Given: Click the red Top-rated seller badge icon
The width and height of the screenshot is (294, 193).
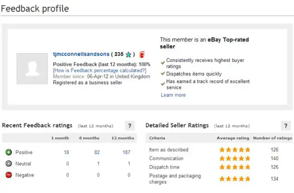Looking at the screenshot, I should [142, 55].
